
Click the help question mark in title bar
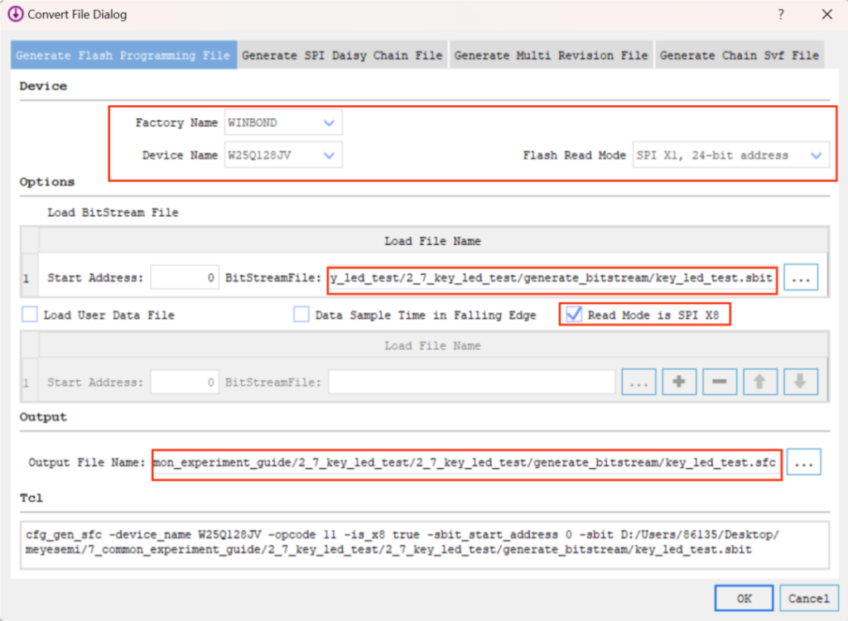[x=781, y=15]
